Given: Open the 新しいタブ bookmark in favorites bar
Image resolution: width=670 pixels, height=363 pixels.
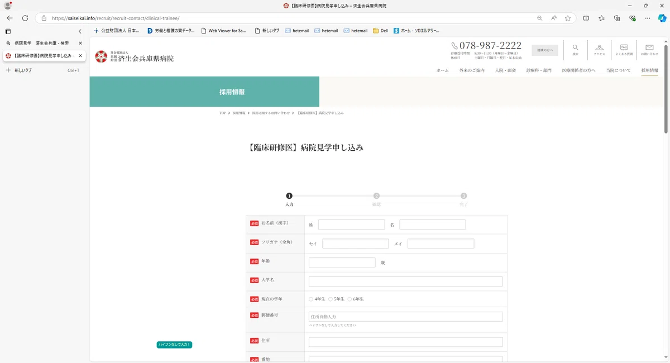Looking at the screenshot, I should tap(267, 31).
